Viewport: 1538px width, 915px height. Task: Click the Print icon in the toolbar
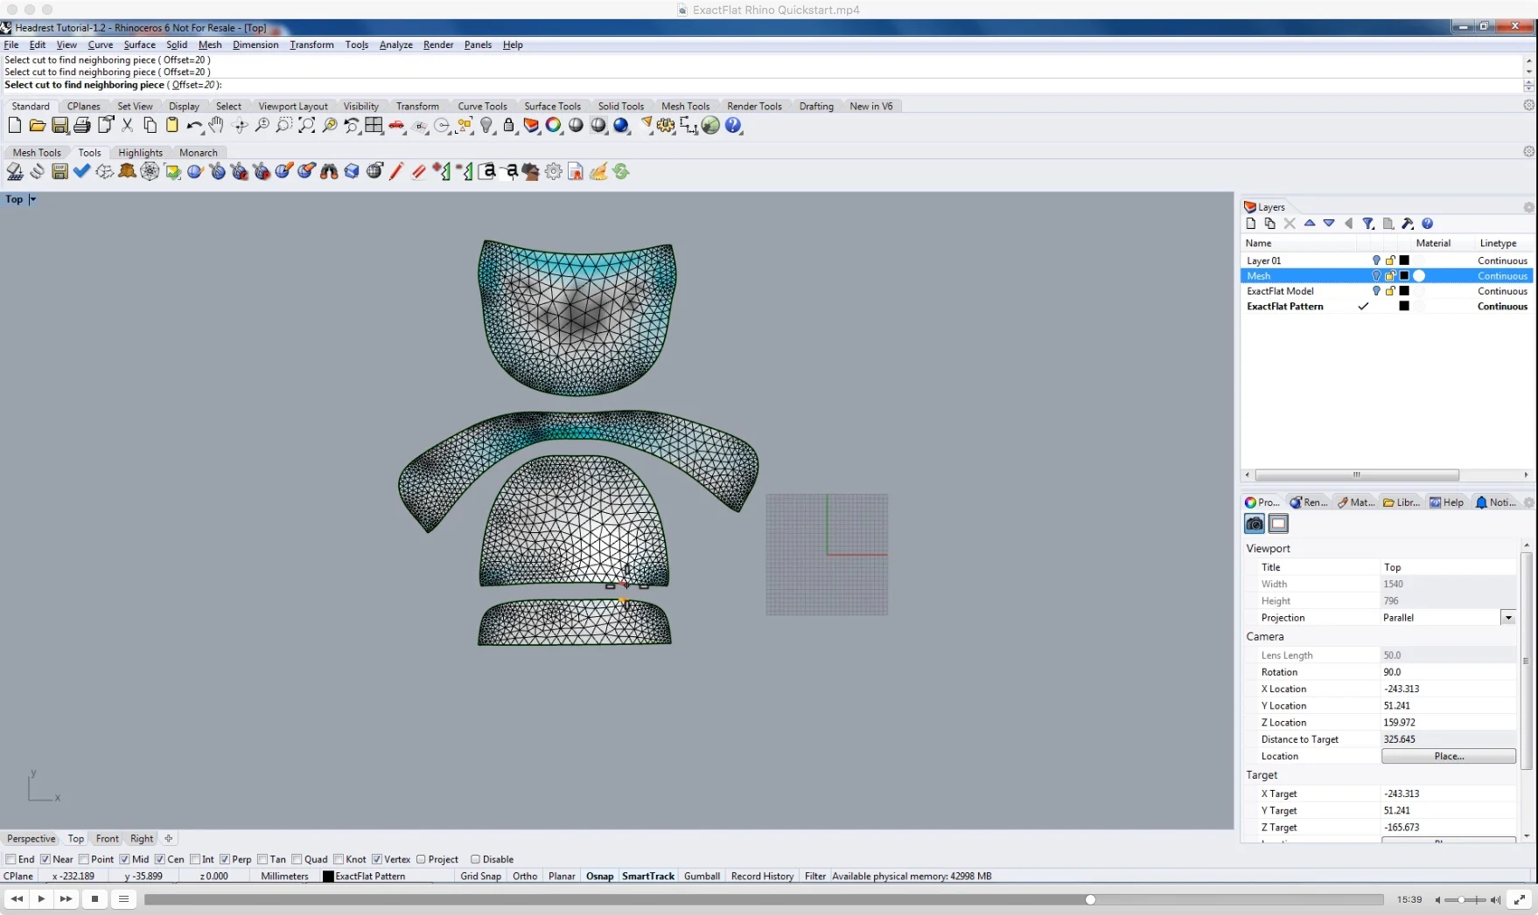pyautogui.click(x=82, y=126)
